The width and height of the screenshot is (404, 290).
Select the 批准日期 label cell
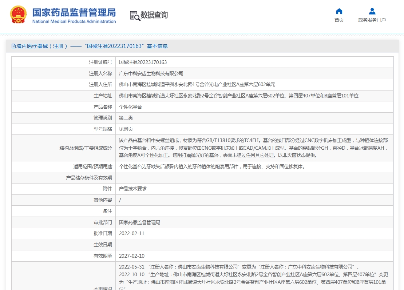click(x=63, y=234)
